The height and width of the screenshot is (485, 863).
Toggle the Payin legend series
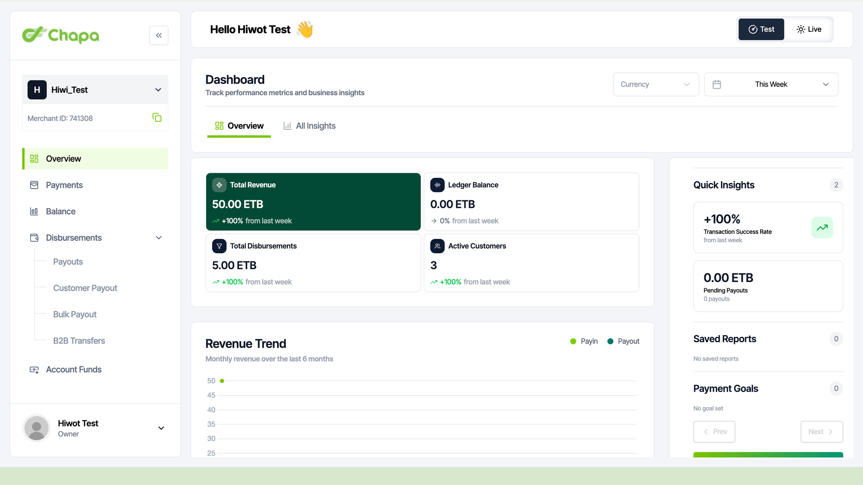pyautogui.click(x=584, y=341)
